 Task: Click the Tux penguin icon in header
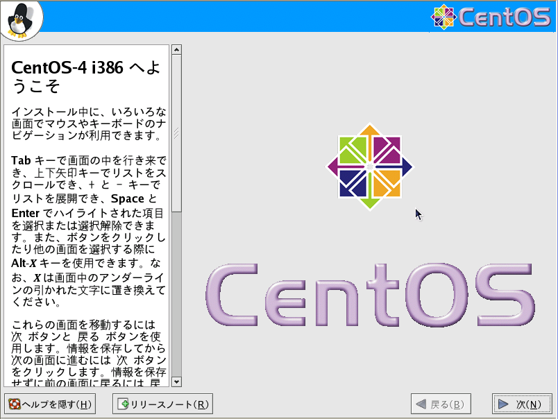pos(21,20)
